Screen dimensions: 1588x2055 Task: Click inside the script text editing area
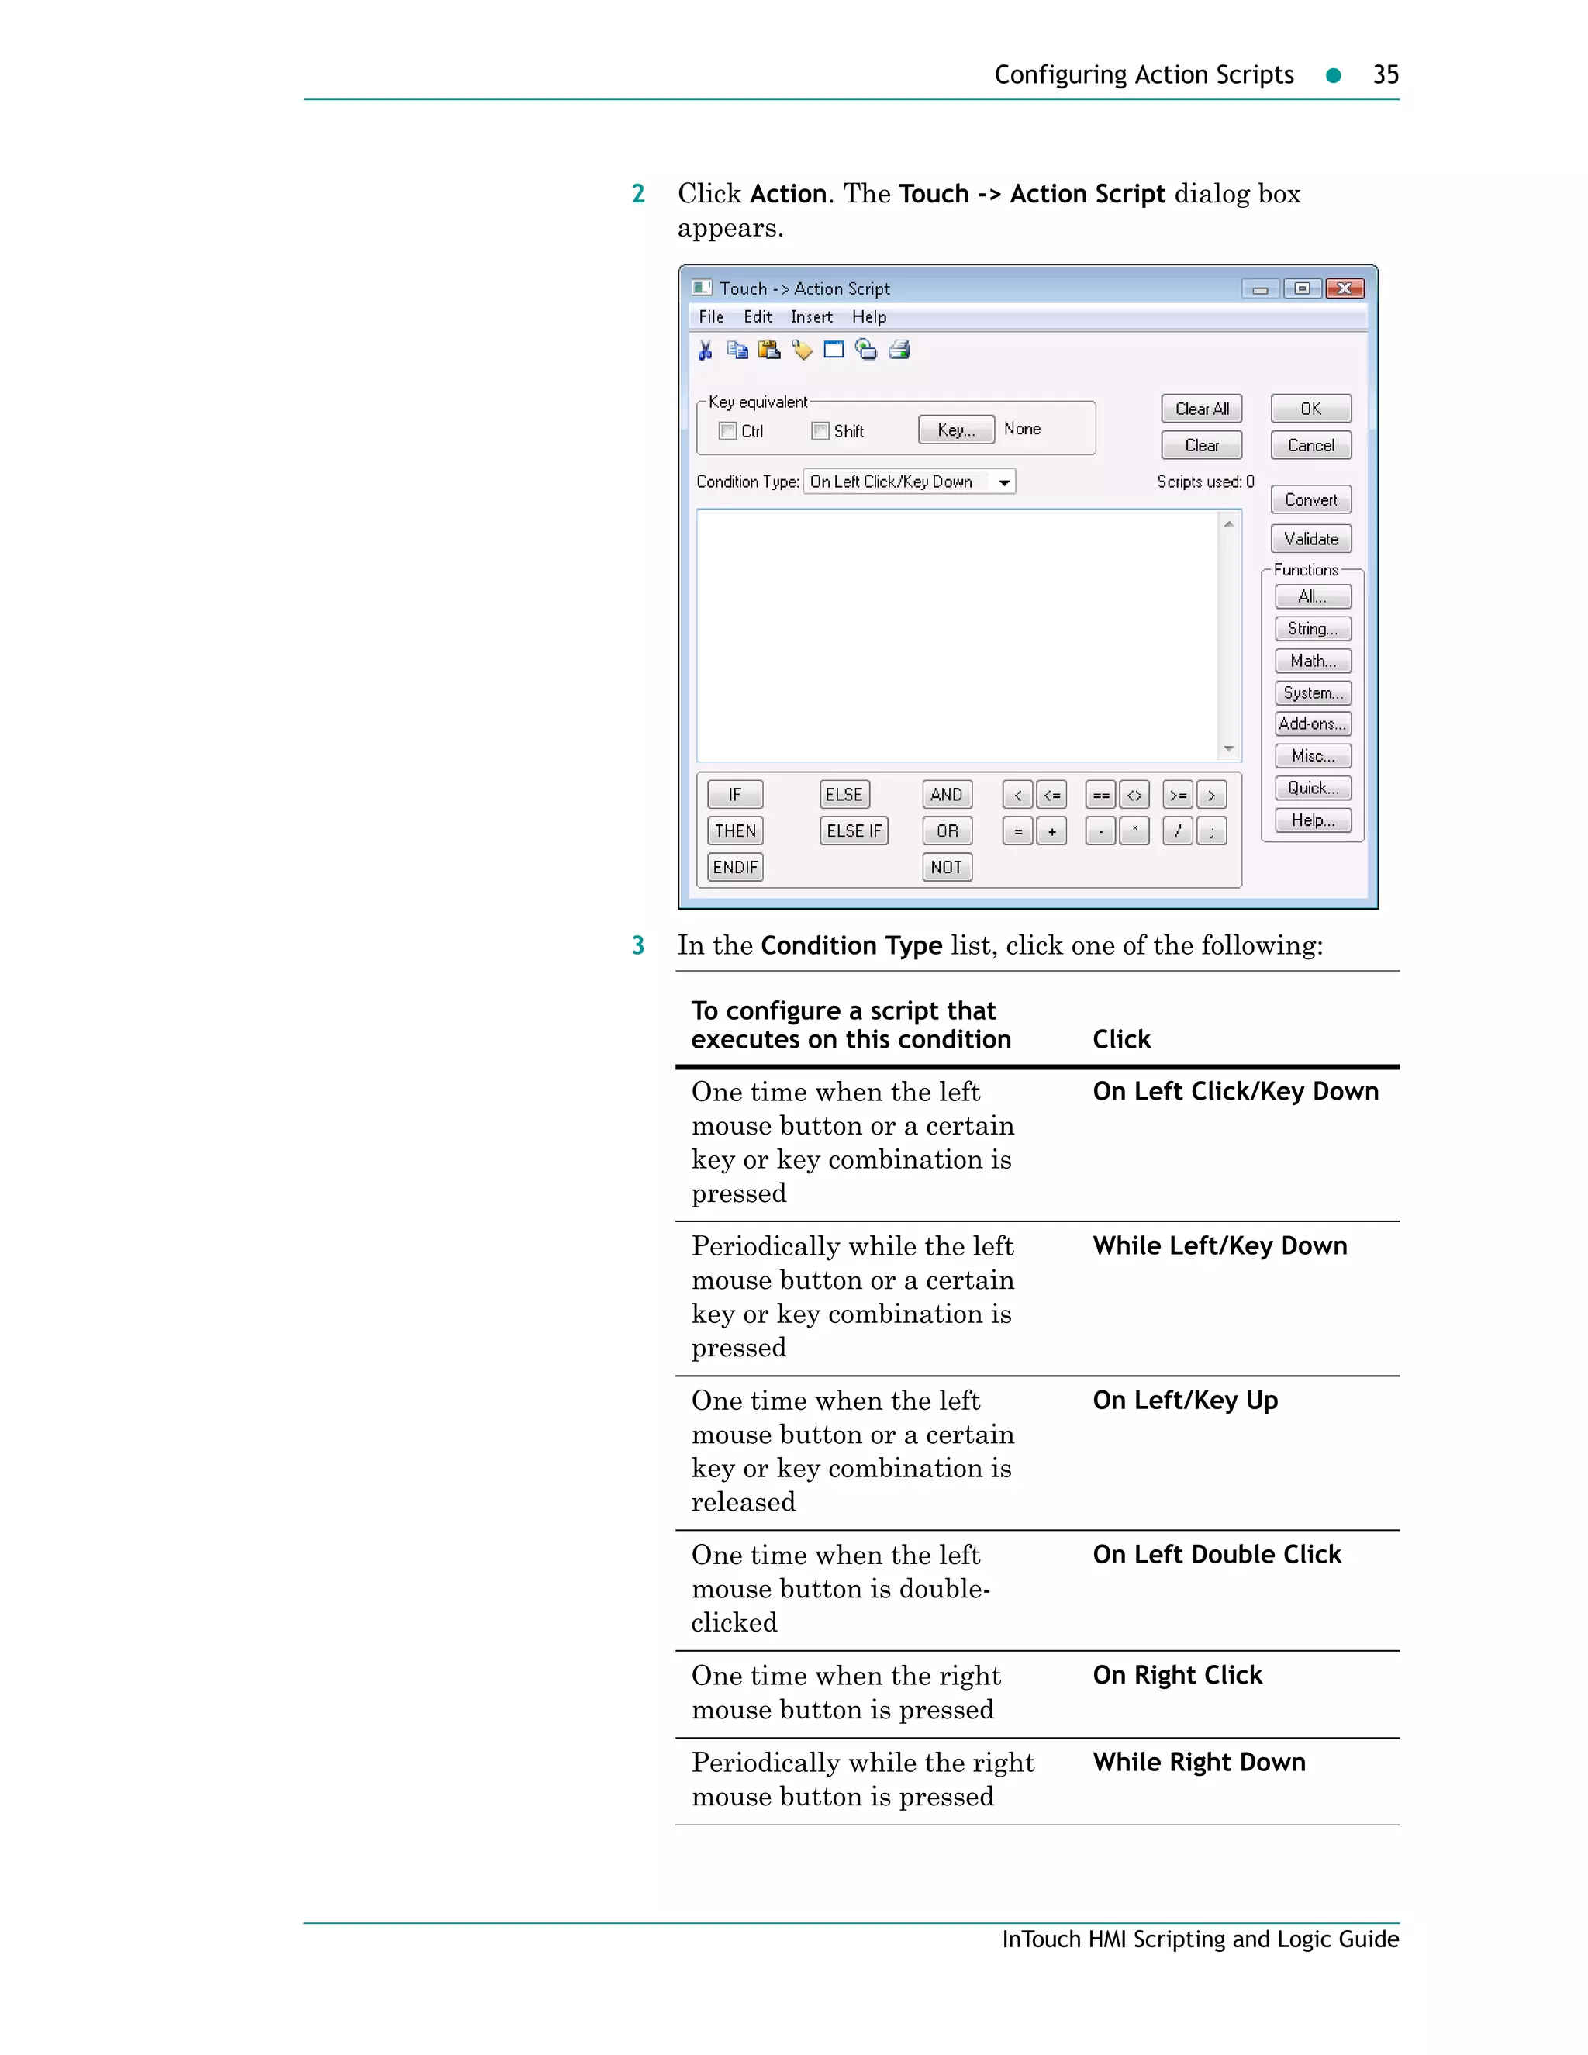tap(955, 635)
